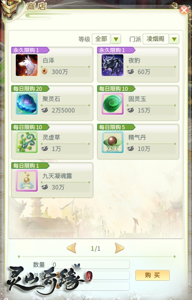
Task: Go to the previous shop page arrow
Action: point(72,248)
